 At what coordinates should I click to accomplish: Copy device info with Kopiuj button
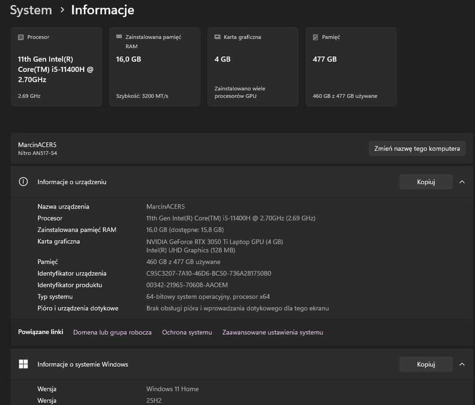(x=426, y=182)
